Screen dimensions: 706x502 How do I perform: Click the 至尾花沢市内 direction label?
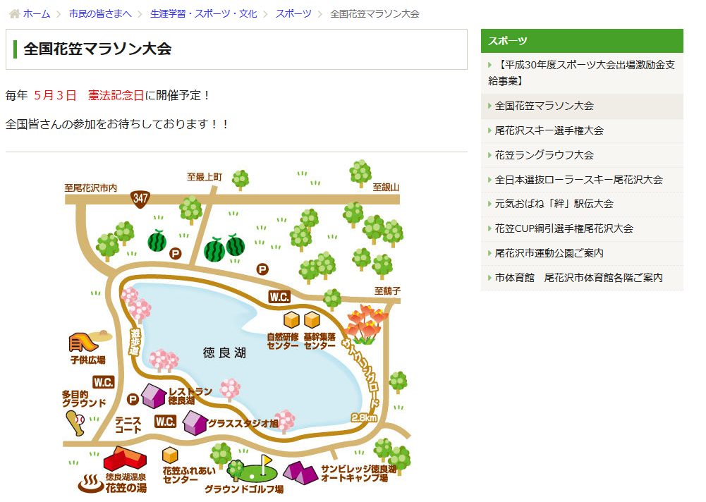tap(91, 188)
